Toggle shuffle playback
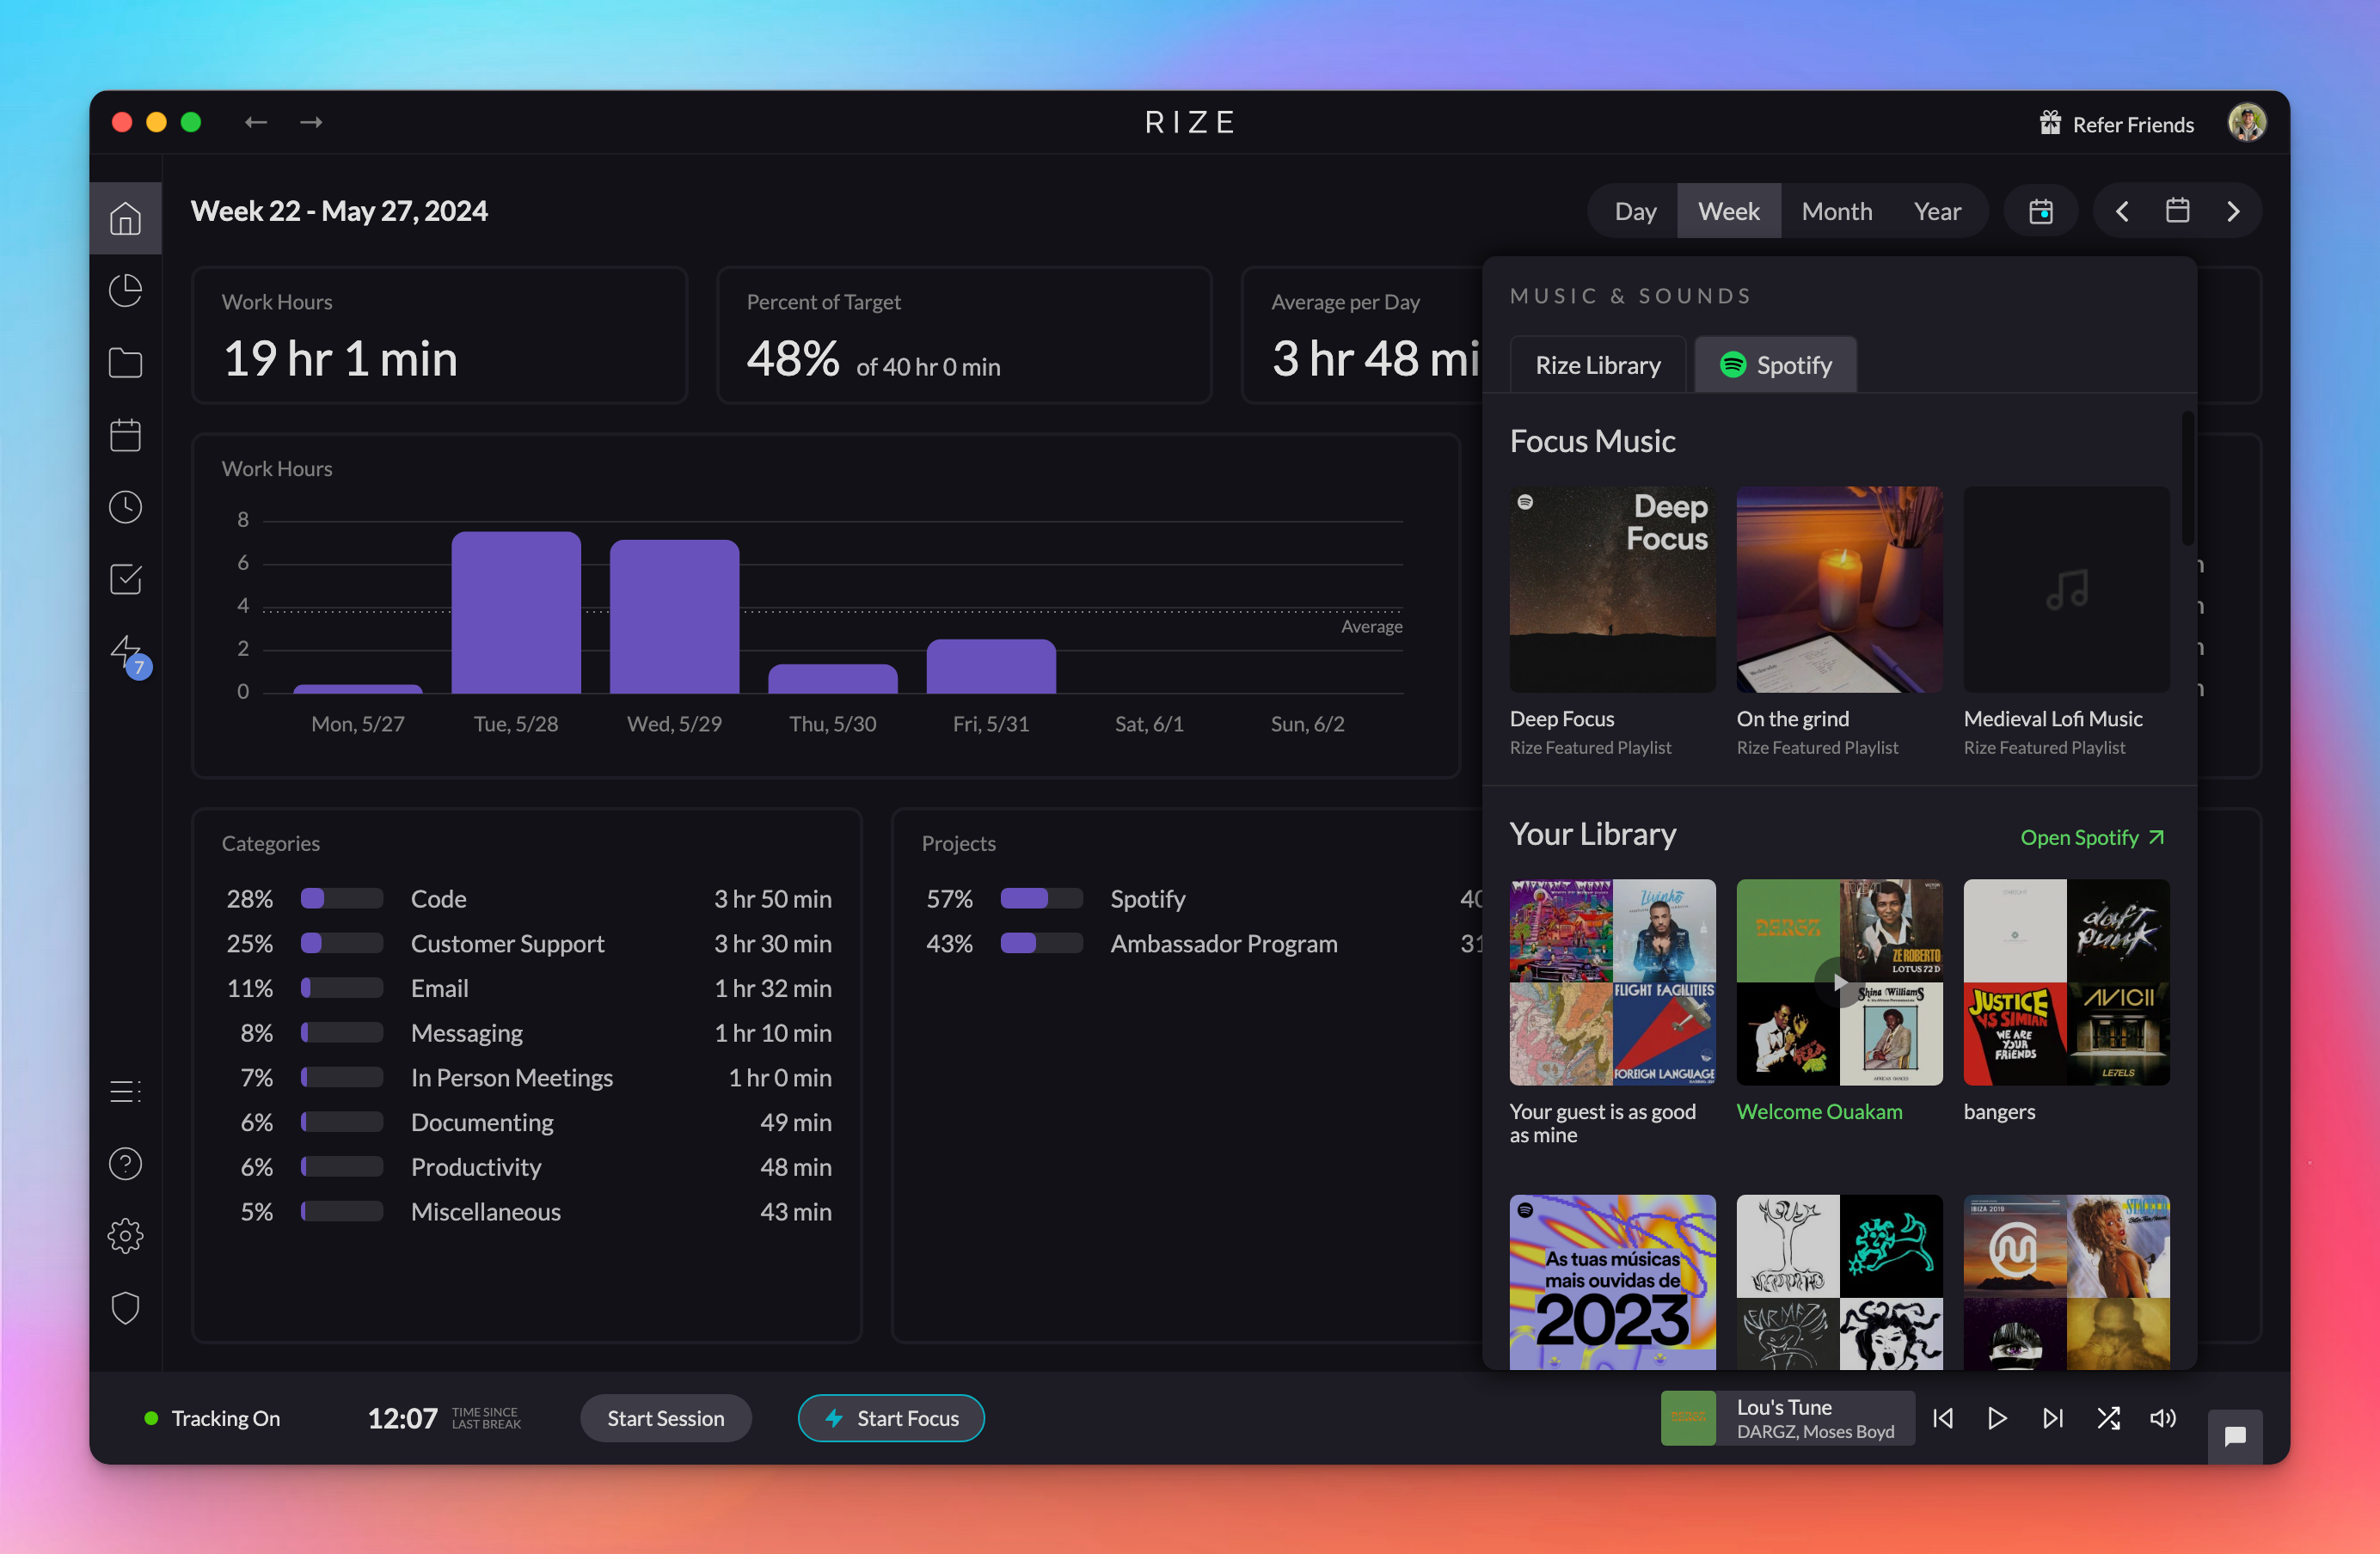The width and height of the screenshot is (2380, 1554). point(2108,1418)
